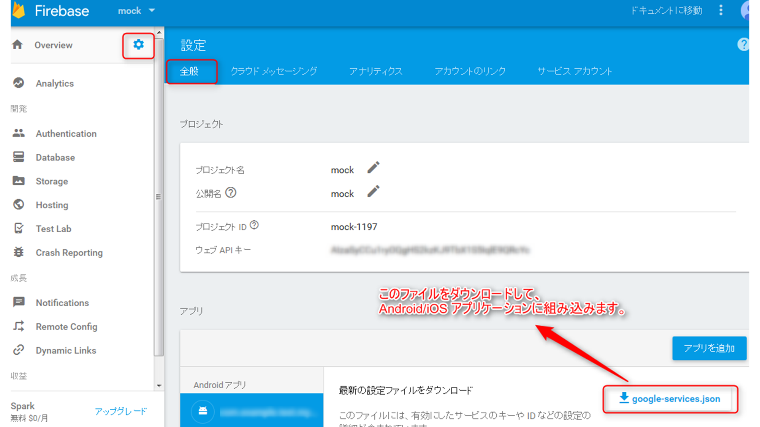Click 公開名 help icon

(x=230, y=193)
